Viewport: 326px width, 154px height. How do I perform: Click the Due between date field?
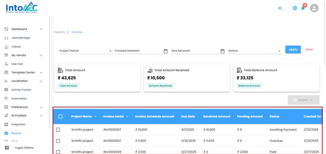pyautogui.click(x=198, y=51)
